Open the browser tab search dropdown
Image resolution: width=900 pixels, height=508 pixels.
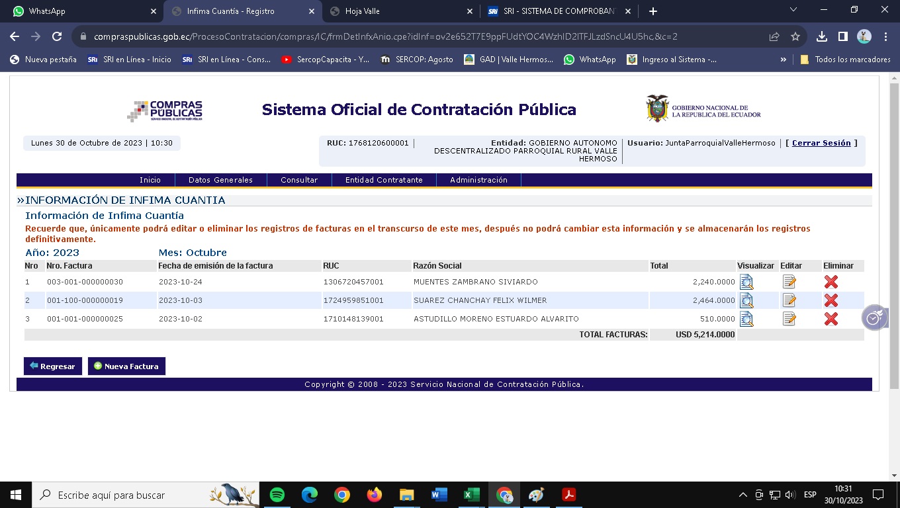coord(794,10)
